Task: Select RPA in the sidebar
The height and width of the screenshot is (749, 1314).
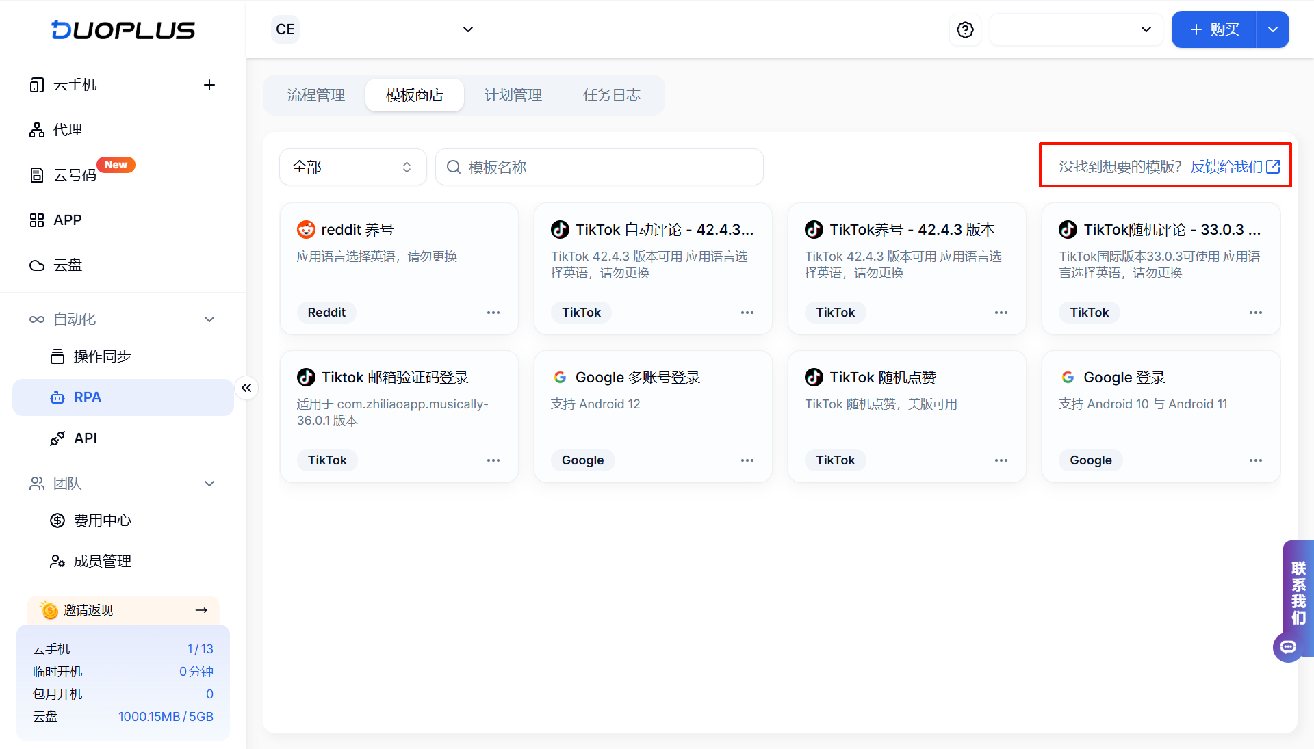Action: pos(123,397)
